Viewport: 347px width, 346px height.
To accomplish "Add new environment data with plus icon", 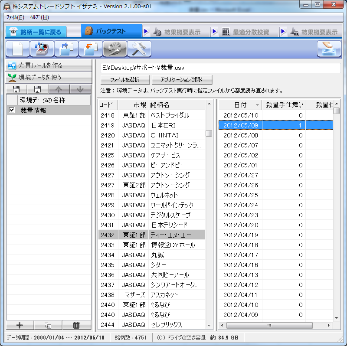I will coord(20,325).
